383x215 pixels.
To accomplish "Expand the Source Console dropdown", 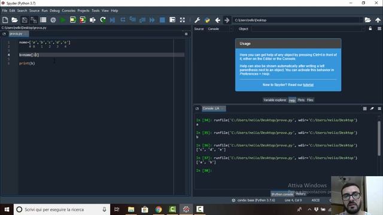I will coord(231,29).
